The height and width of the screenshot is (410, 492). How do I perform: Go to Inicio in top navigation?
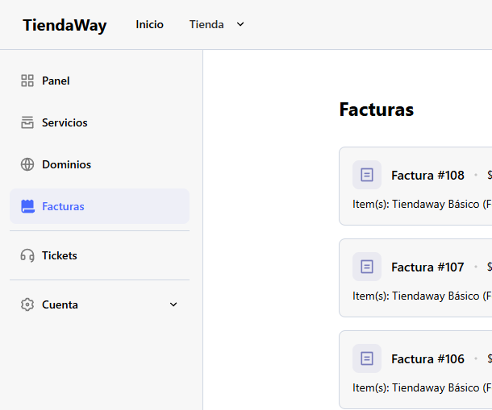point(149,24)
